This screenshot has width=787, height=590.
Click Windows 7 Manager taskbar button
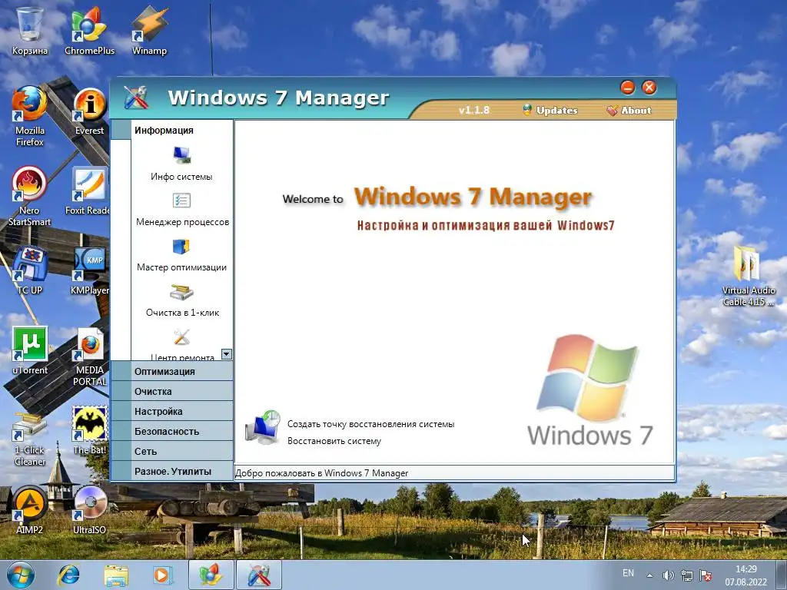[258, 575]
